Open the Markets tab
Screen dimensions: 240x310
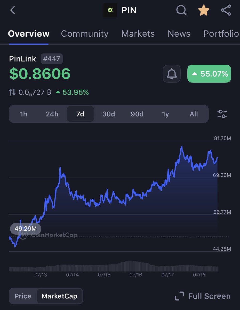(x=138, y=34)
